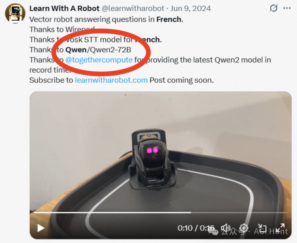This screenshot has height=243, width=297.
Task: Seek to the unplayed end of the video timeline
Action: point(239,213)
